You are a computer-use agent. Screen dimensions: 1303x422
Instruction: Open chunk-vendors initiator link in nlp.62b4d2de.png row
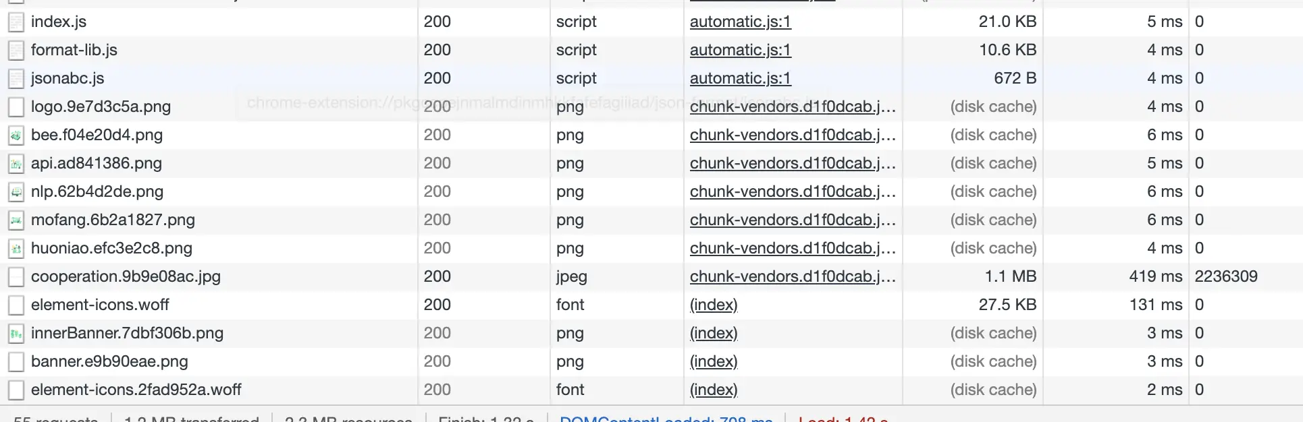pos(793,191)
